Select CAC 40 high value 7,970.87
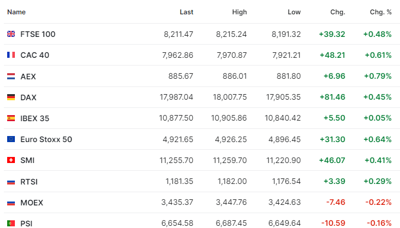Viewport: 400px width, 228px height. pos(232,55)
